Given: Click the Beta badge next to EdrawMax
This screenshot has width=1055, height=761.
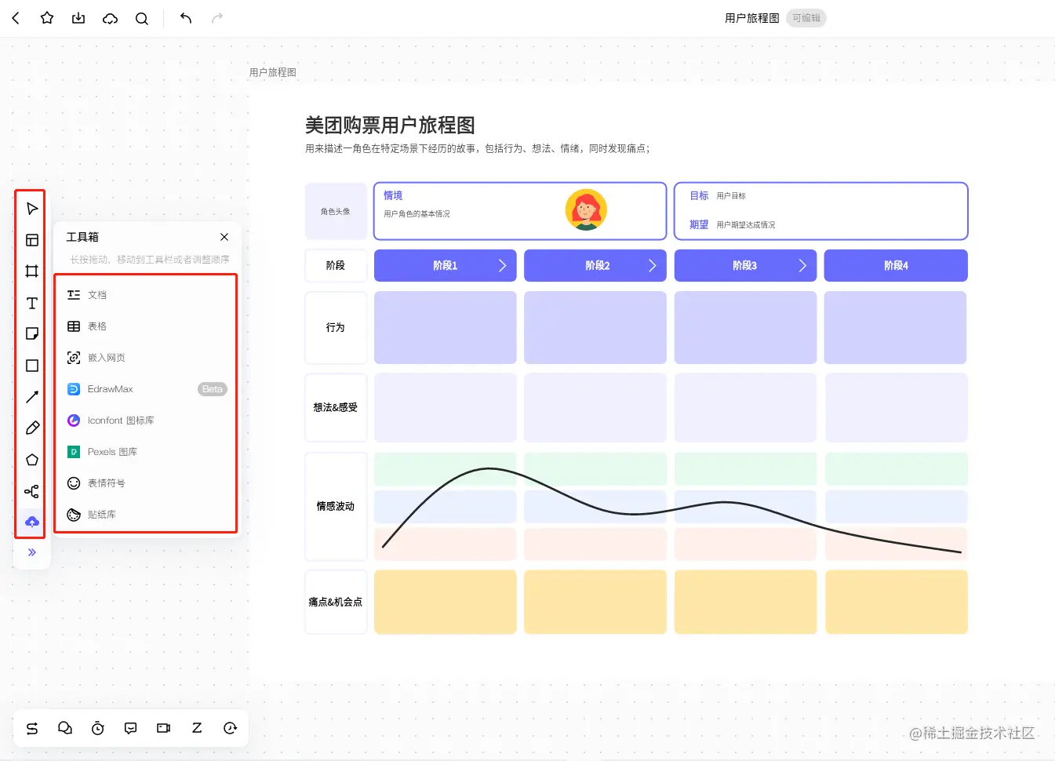Looking at the screenshot, I should pos(213,389).
